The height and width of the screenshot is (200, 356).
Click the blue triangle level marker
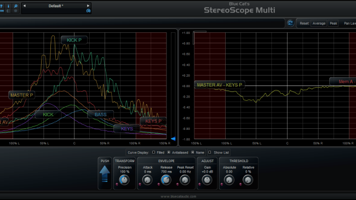[x=173, y=139]
